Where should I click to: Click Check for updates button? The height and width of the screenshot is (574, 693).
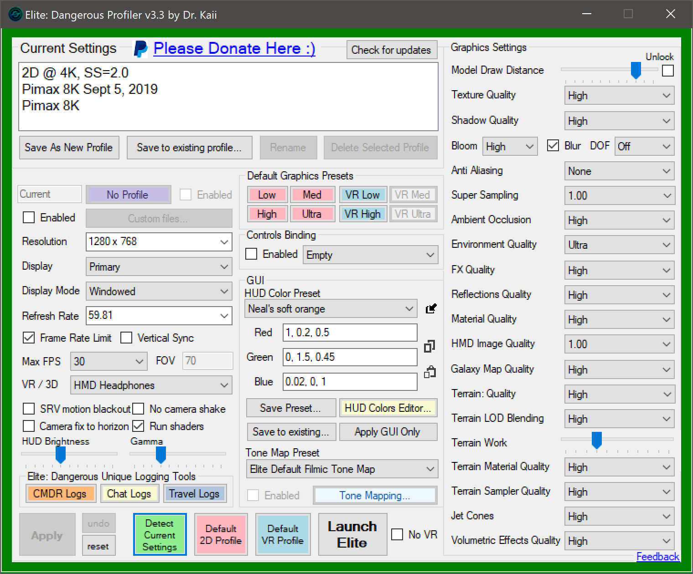[392, 50]
